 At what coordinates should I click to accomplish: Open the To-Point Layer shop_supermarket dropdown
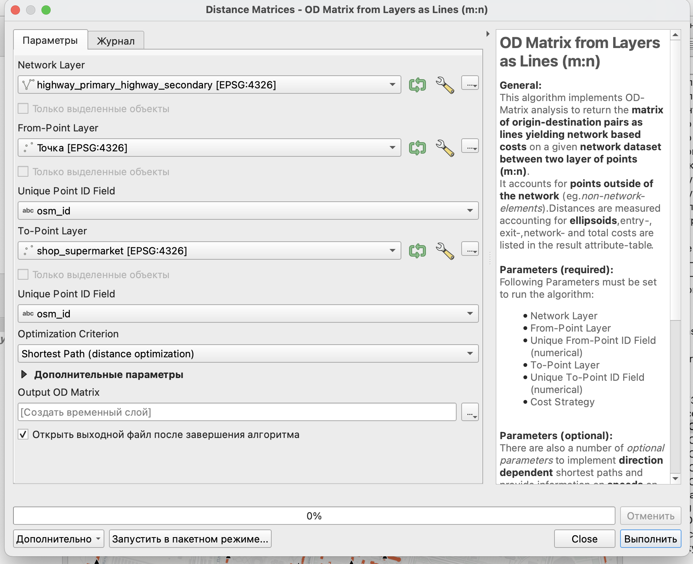point(209,250)
